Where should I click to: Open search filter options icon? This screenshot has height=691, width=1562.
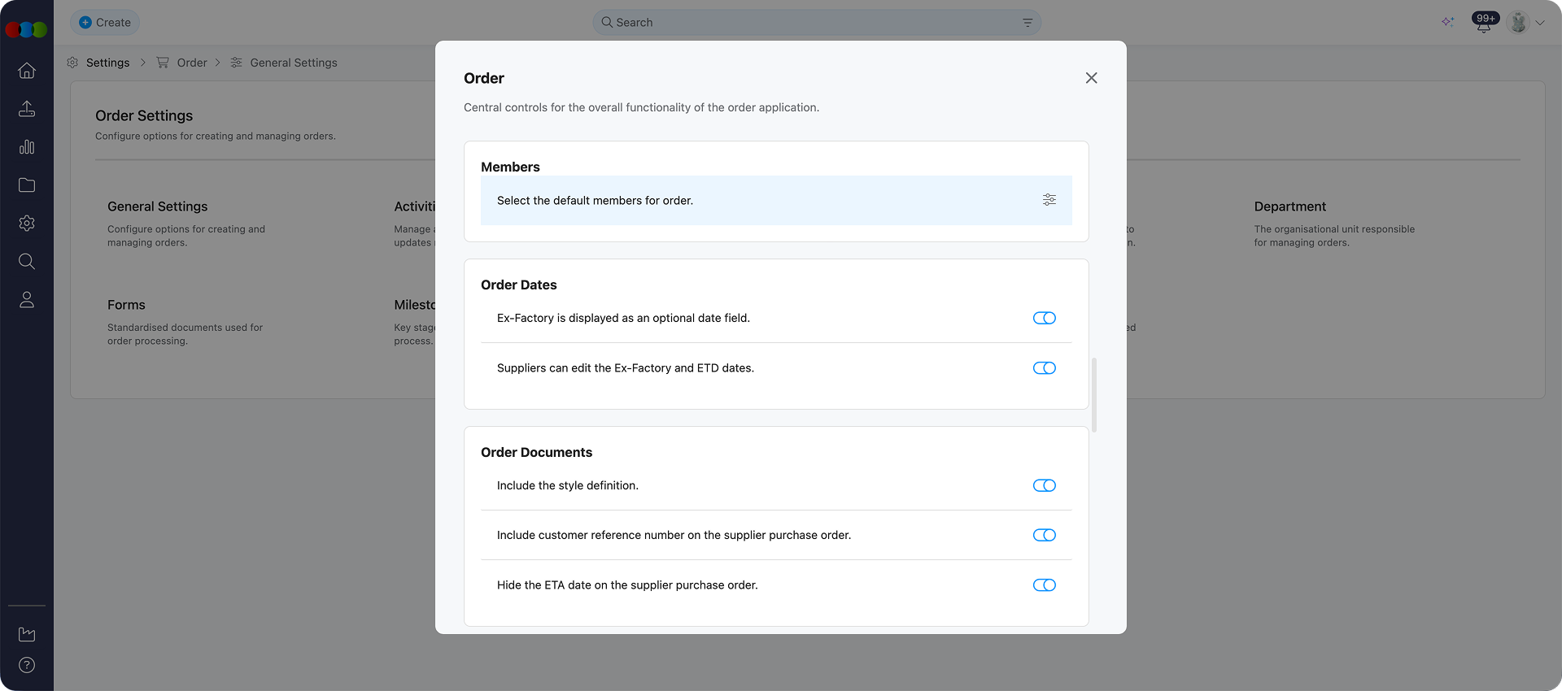1028,23
